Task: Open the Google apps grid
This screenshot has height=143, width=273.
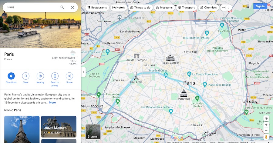Action: point(247,6)
